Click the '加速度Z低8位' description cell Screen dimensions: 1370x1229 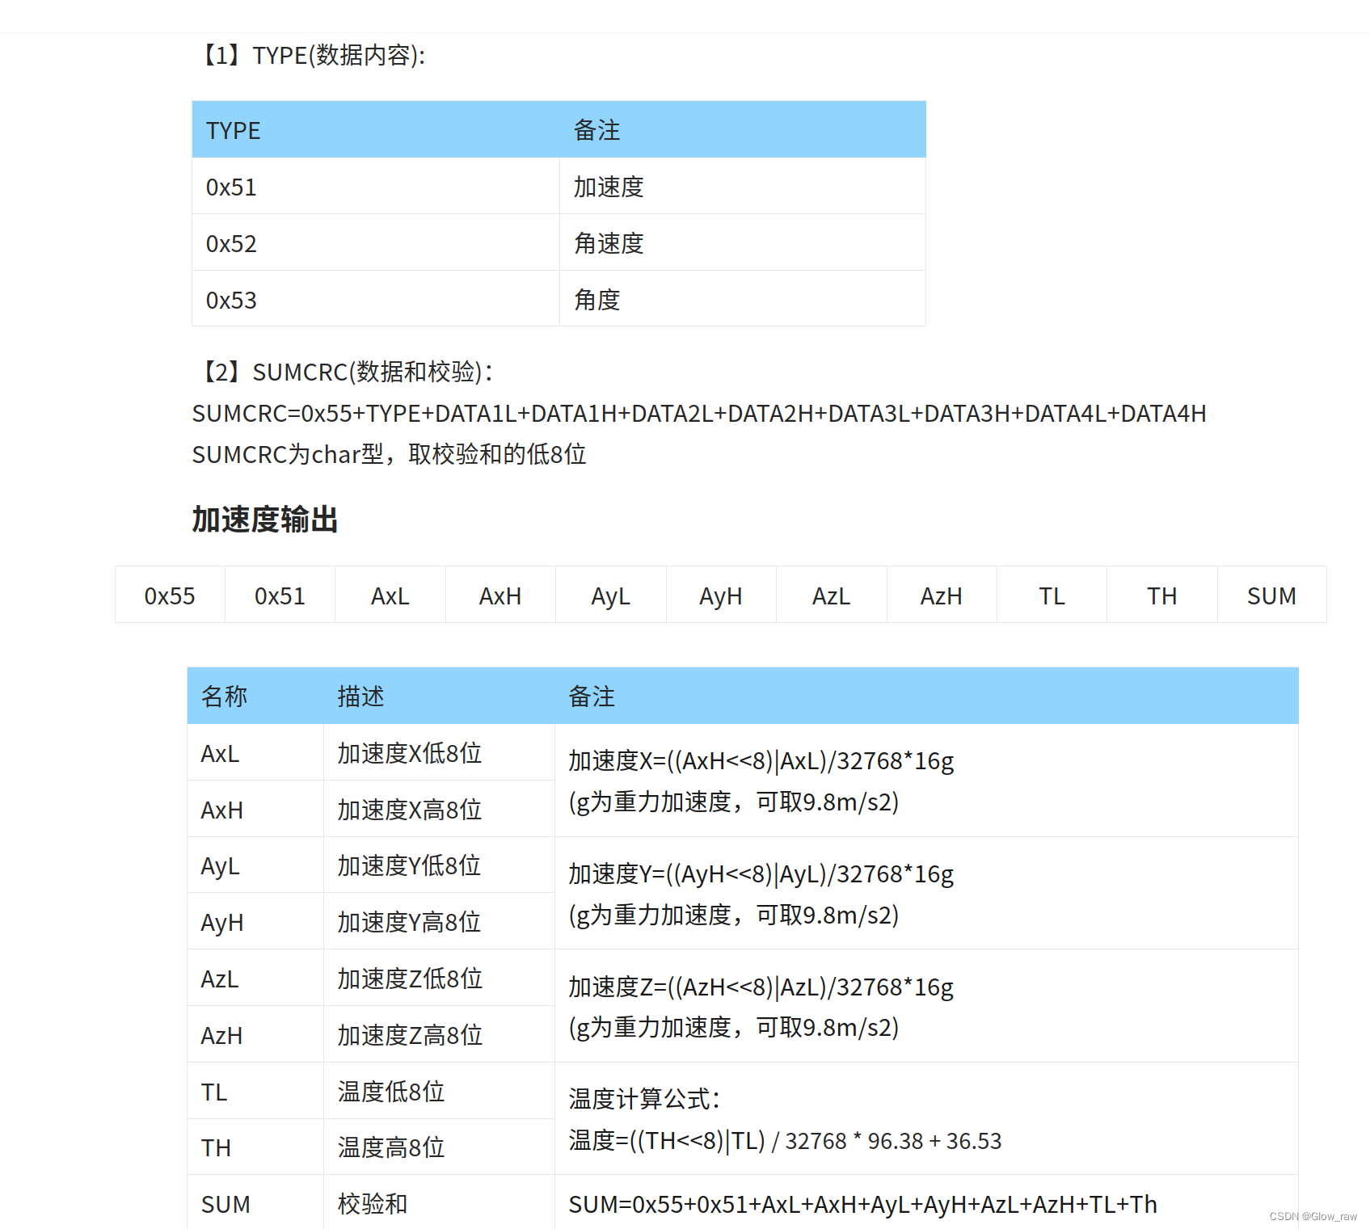[440, 978]
